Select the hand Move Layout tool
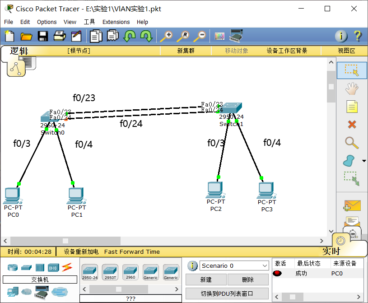Image resolution: width=368 pixels, height=303 pixels. [x=352, y=89]
